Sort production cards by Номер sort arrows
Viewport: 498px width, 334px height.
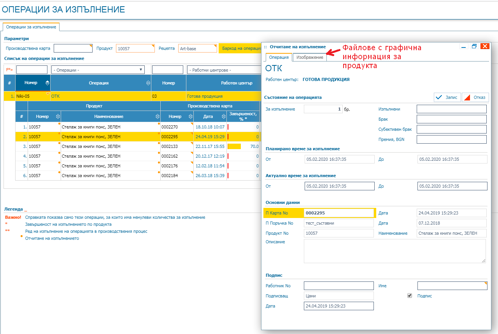pyautogui.click(x=191, y=116)
